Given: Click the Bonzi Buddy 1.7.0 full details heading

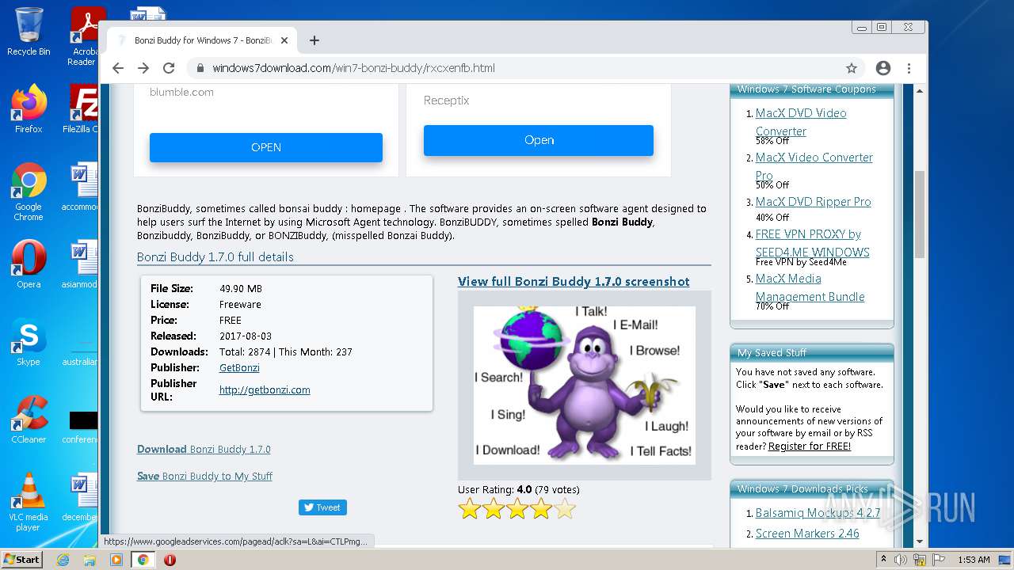Looking at the screenshot, I should pos(215,257).
